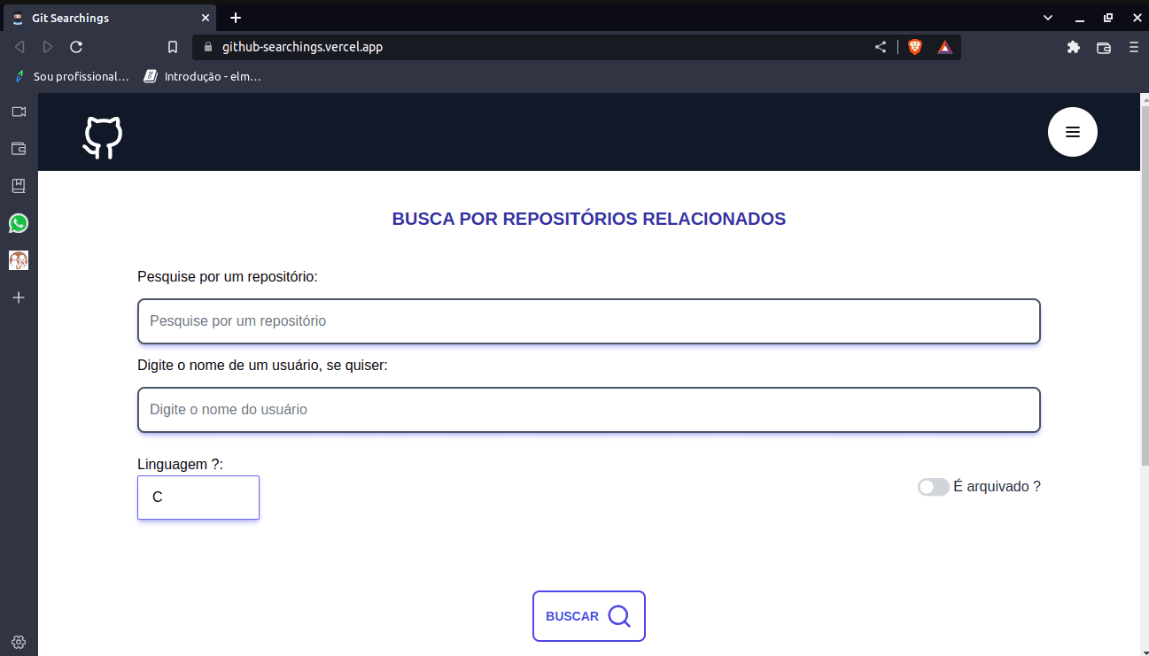Open the browser main menu
This screenshot has height=656, width=1149.
coord(1133,47)
